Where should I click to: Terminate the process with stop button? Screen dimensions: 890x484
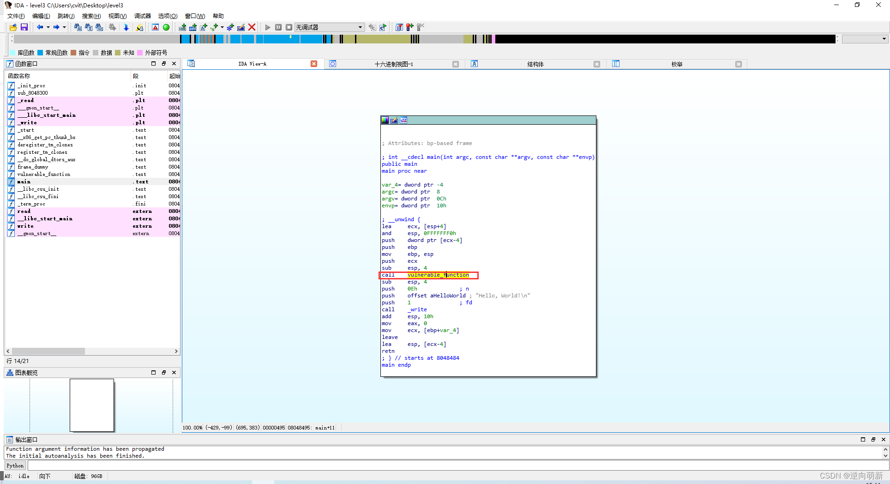(289, 27)
